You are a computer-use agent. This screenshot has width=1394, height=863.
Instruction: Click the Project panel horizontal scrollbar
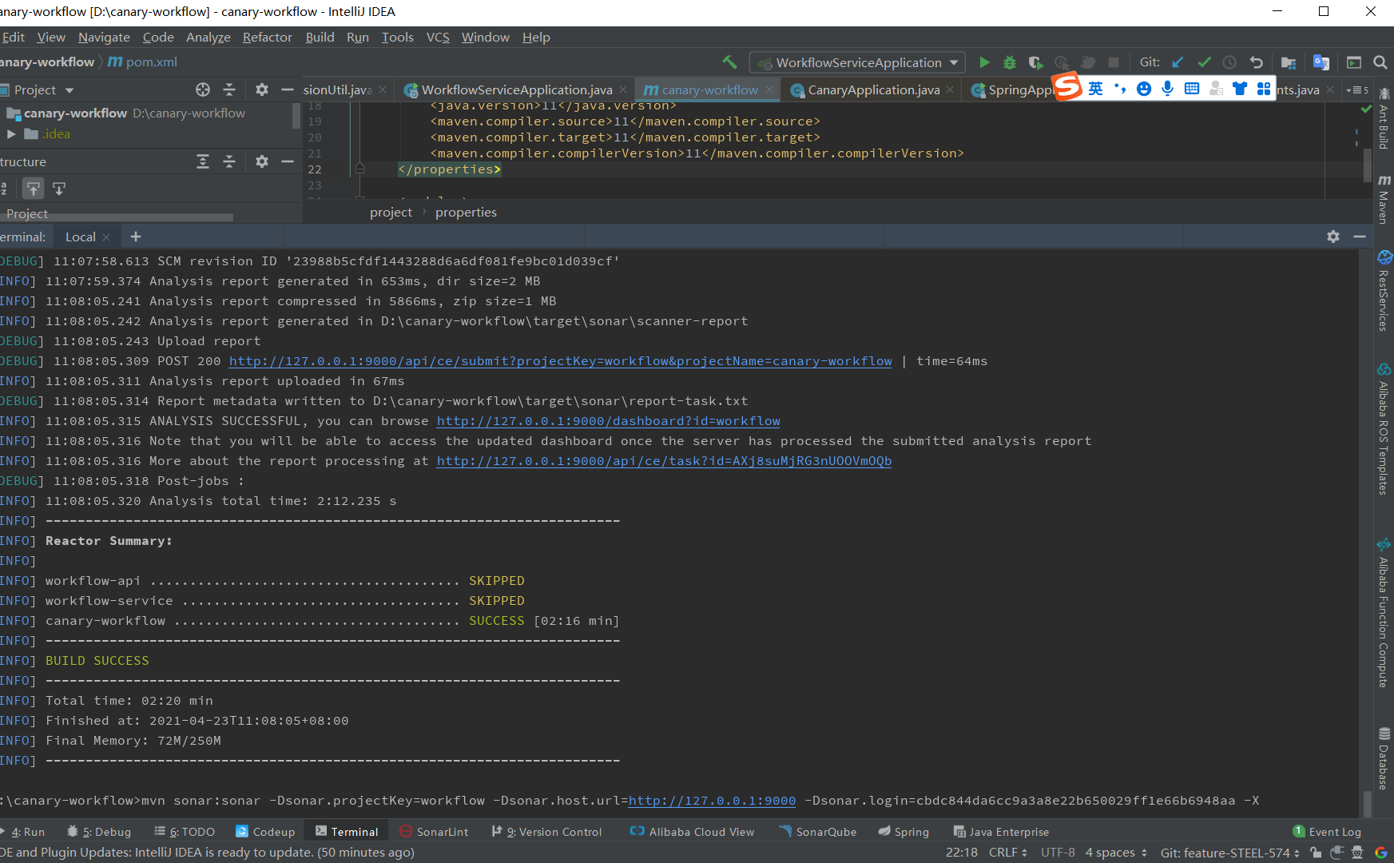(x=117, y=217)
